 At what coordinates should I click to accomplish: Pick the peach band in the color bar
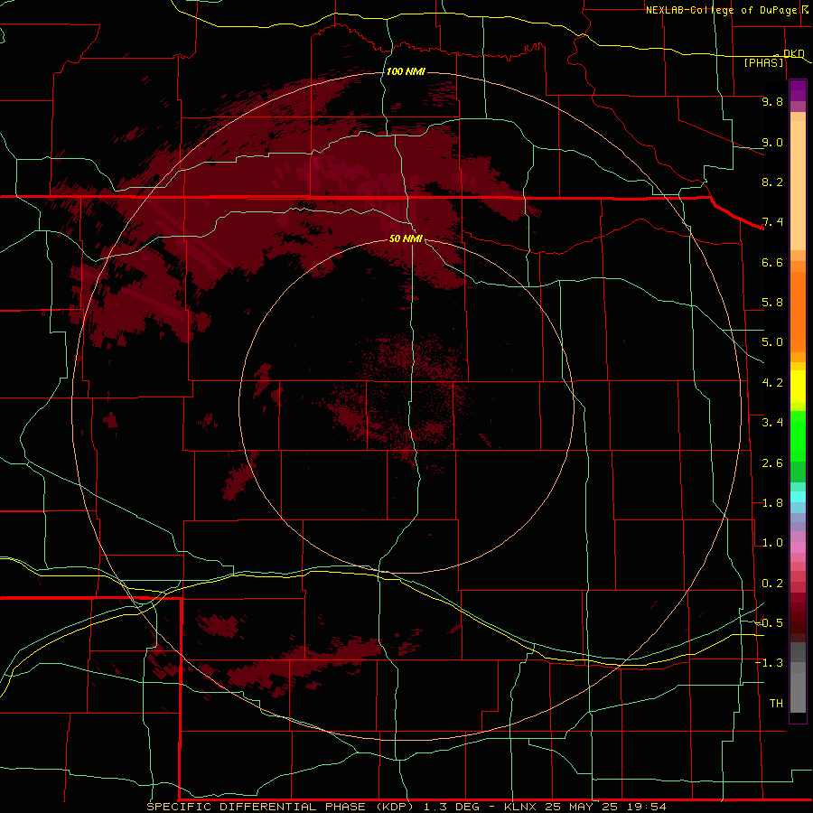click(798, 185)
